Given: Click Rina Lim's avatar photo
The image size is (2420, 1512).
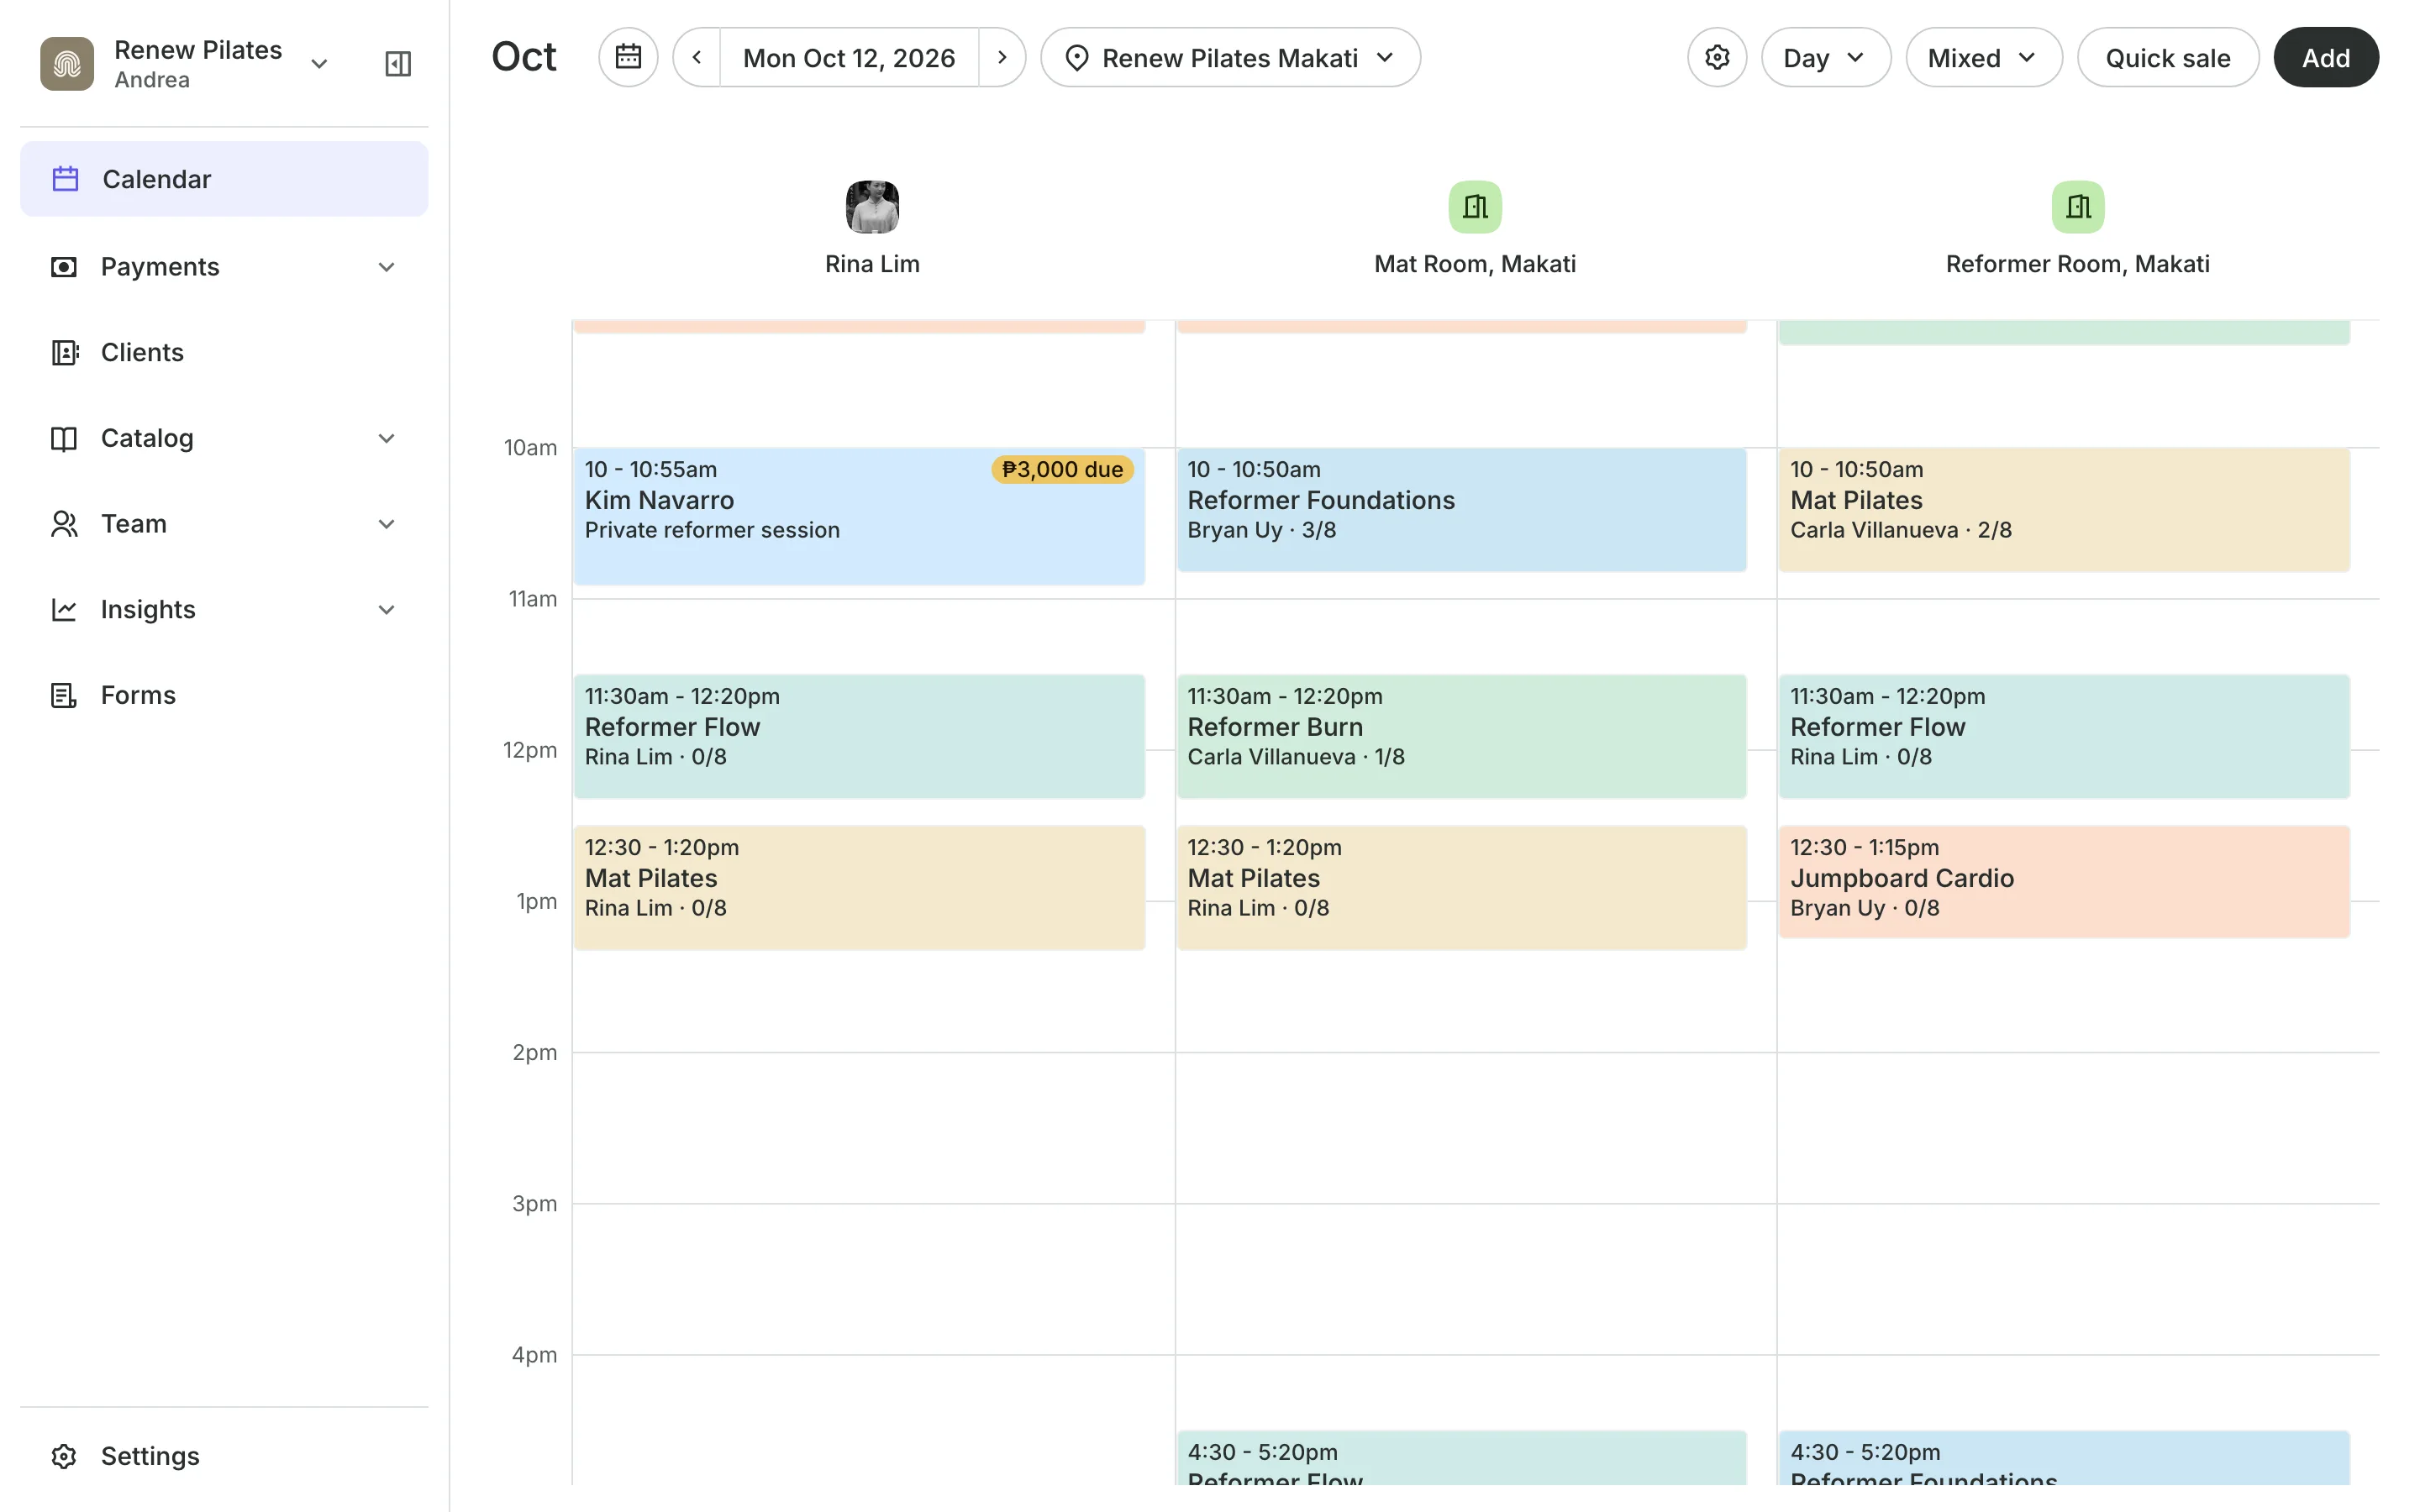Looking at the screenshot, I should click(x=872, y=207).
